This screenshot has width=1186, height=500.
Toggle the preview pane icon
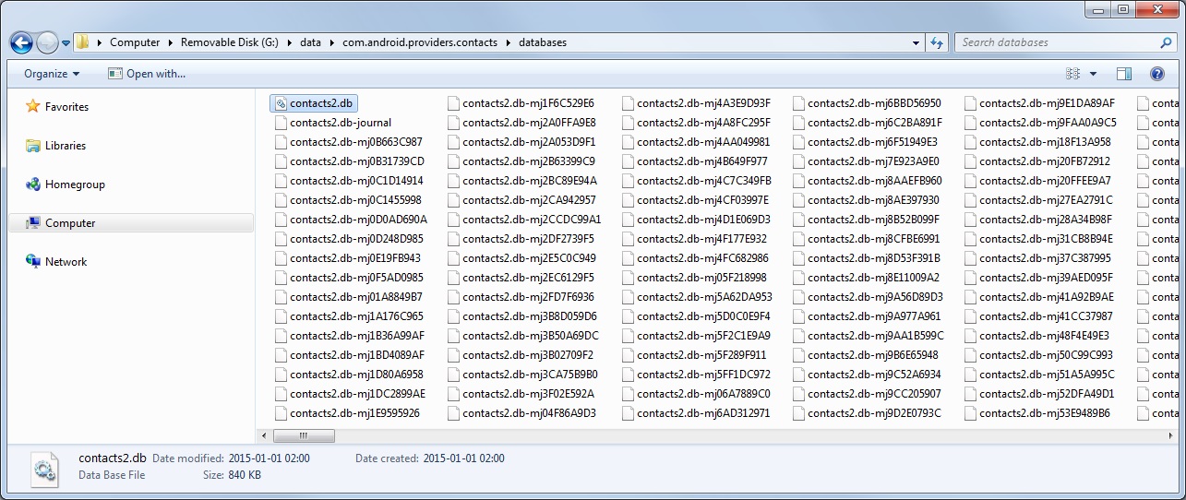[x=1124, y=74]
